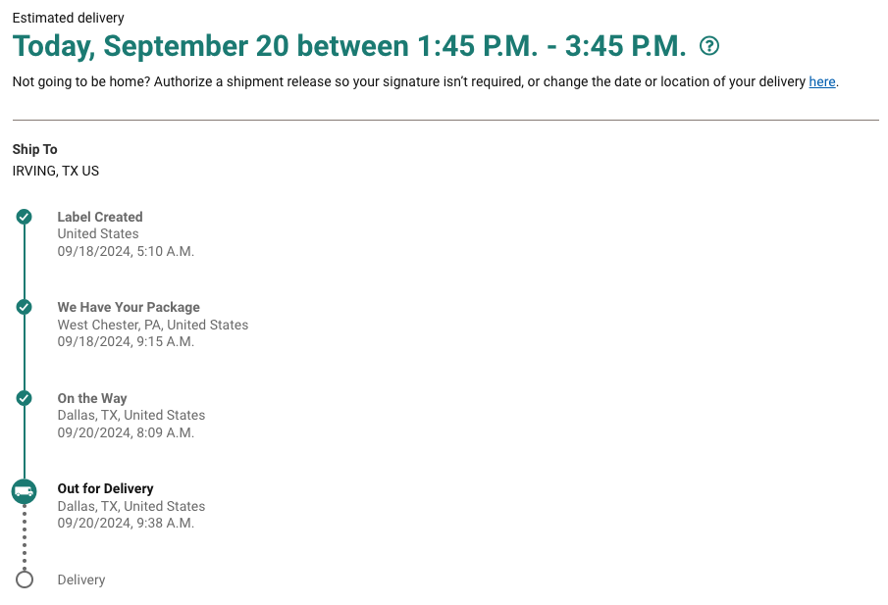The image size is (888, 605).
Task: Select the Ship To section
Action: point(34,149)
